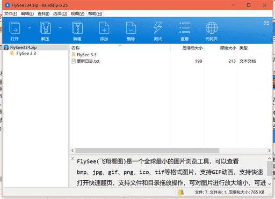Click the 文本文档 type cell
Viewport: 275px width, 199px height.
click(248, 61)
